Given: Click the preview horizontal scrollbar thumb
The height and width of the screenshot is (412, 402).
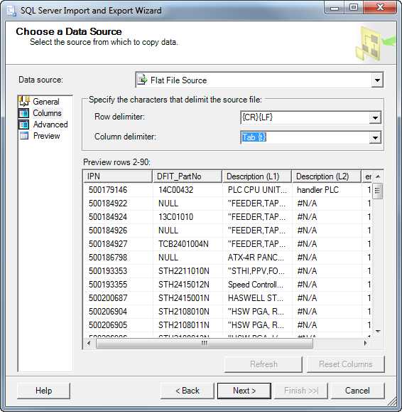Looking at the screenshot, I should click(x=205, y=343).
